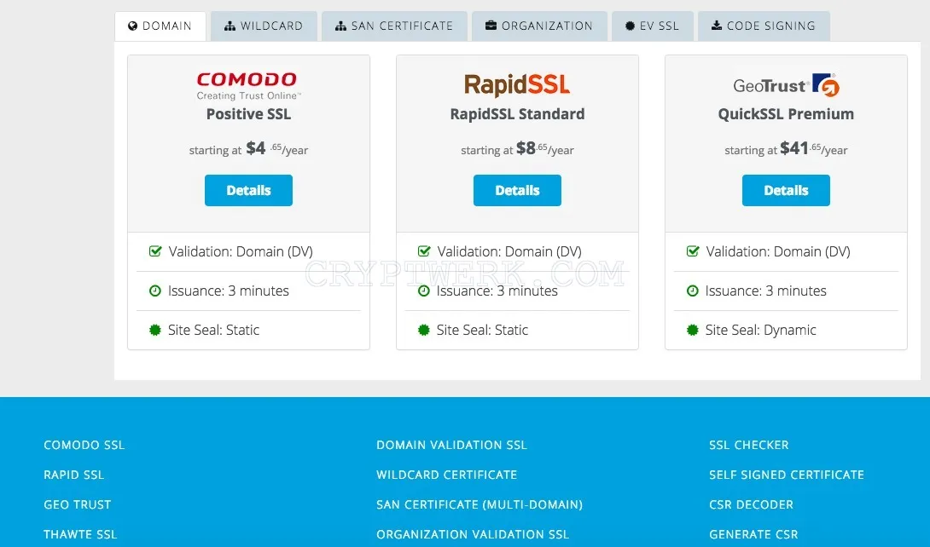This screenshot has height=547, width=930.
Task: Switch to the Wildcard tab
Action: (x=264, y=26)
